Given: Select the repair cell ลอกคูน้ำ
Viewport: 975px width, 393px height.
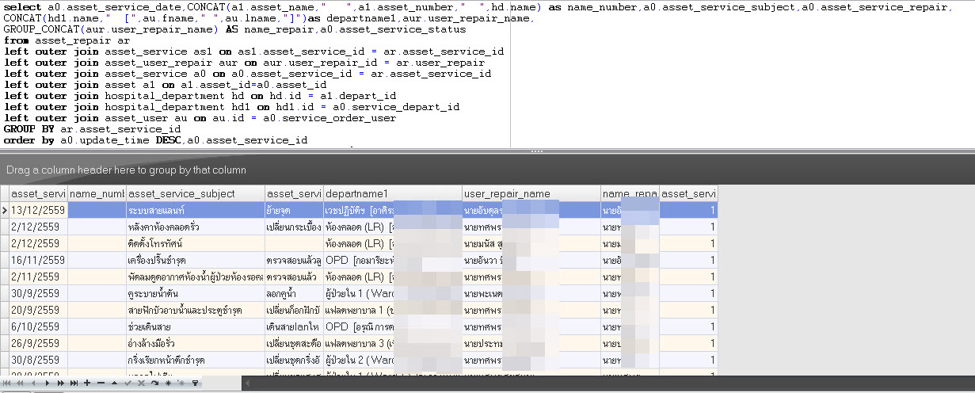Looking at the screenshot, I should click(x=295, y=293).
